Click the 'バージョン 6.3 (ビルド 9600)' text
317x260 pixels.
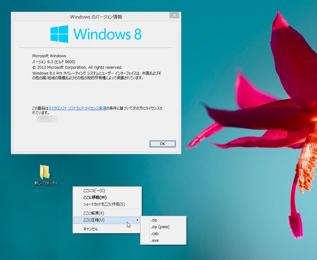54,62
